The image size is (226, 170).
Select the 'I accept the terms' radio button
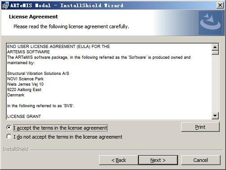point(9,127)
